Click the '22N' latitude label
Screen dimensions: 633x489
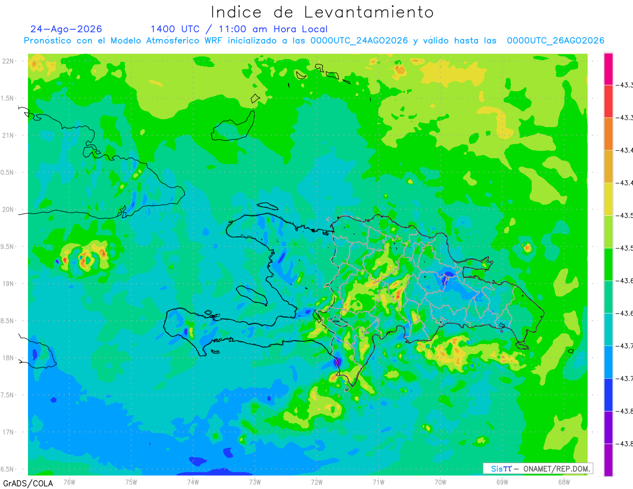coord(7,61)
